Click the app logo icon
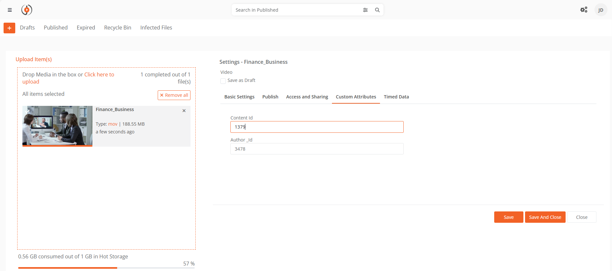 [27, 10]
